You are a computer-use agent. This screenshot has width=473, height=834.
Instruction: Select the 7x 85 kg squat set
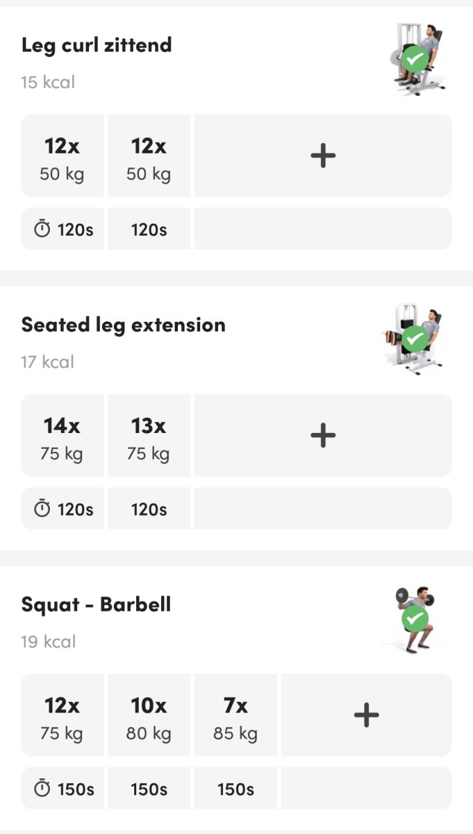click(235, 716)
